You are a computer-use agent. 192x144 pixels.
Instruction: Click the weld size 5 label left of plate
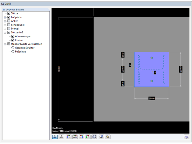coord(130,65)
